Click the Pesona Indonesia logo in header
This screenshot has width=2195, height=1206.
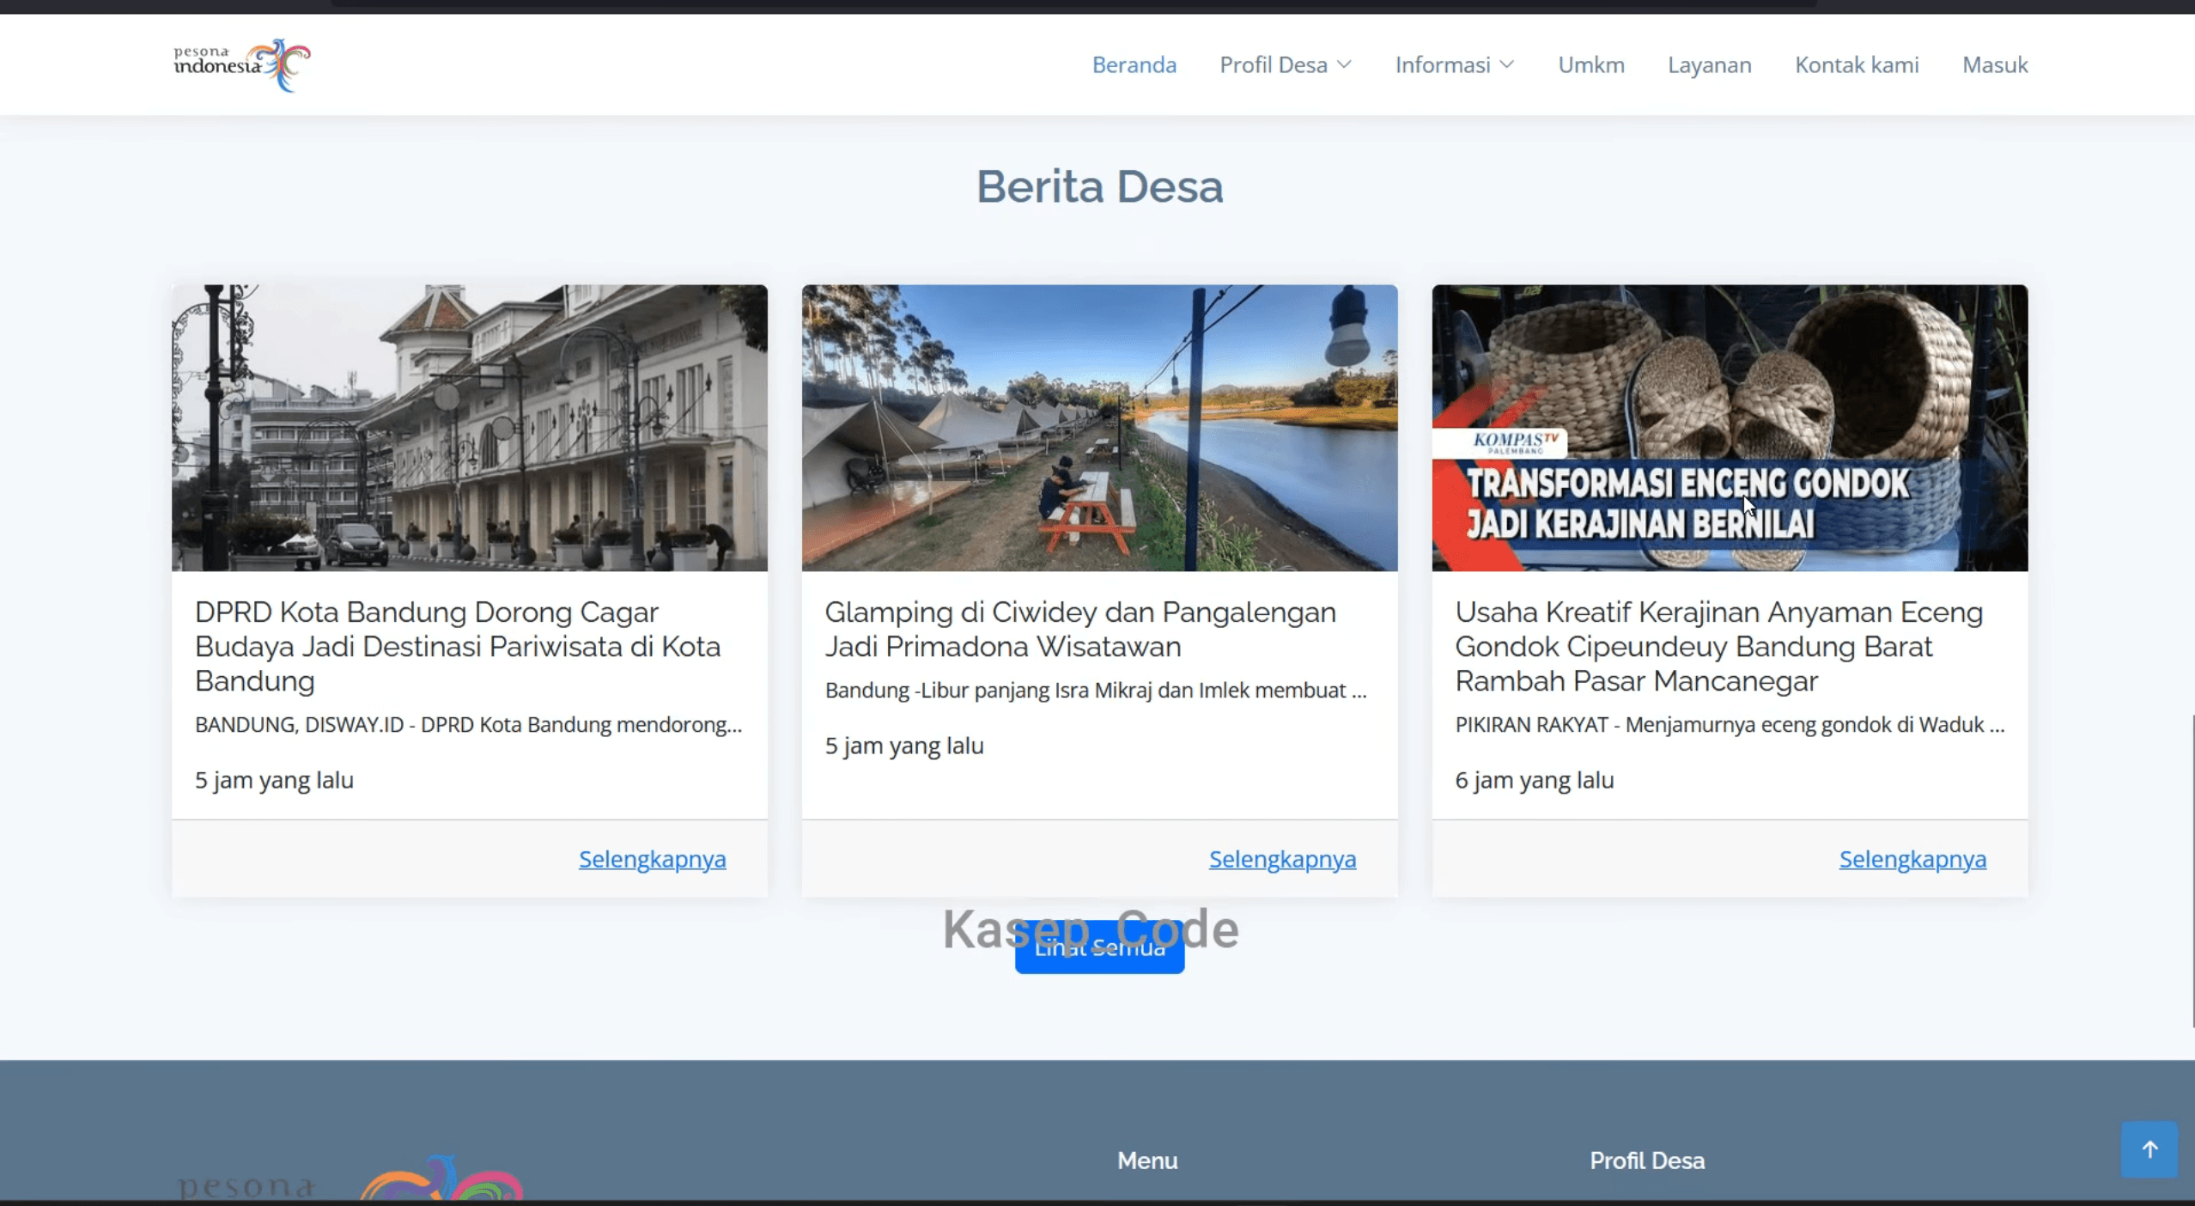(x=242, y=65)
